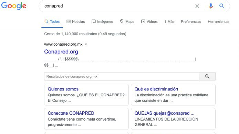Viewport: 239px width, 134px height.
Task: Open Preferencias settings
Action: point(191,22)
